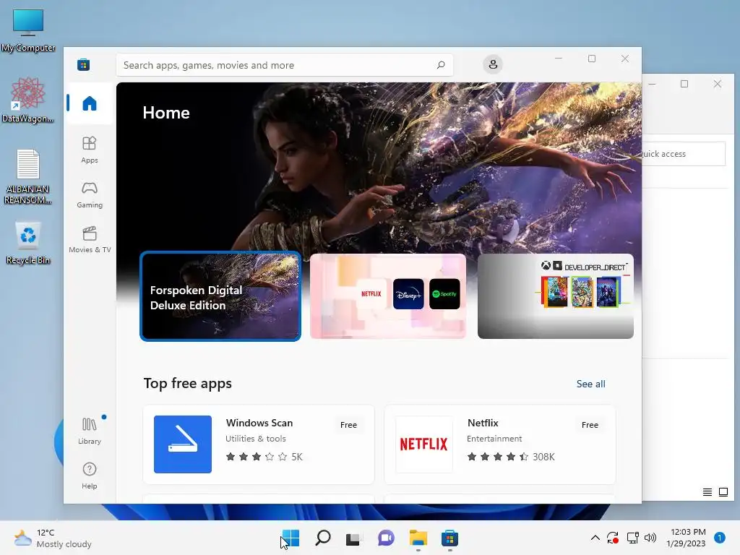Switch background window to large icons view
Screen dimensions: 740x555
click(723, 492)
